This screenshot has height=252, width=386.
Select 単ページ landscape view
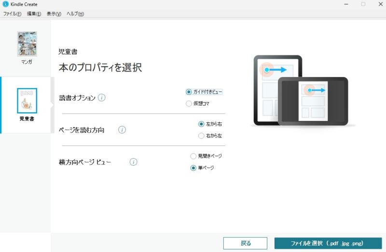pos(202,168)
